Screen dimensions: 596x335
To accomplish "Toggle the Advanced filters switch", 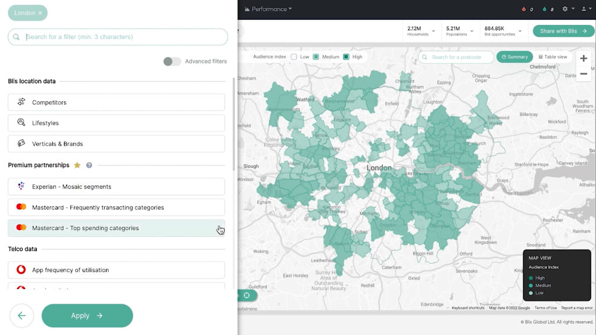I will coord(172,61).
